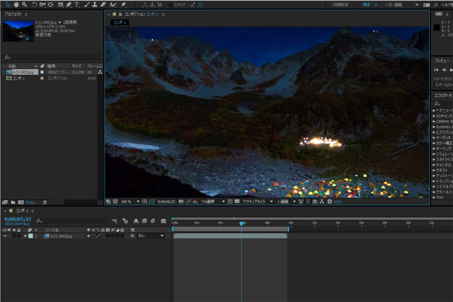Screen dimensions: 453x302
Task: Open grid and guide options
Action: pyautogui.click(x=145, y=202)
